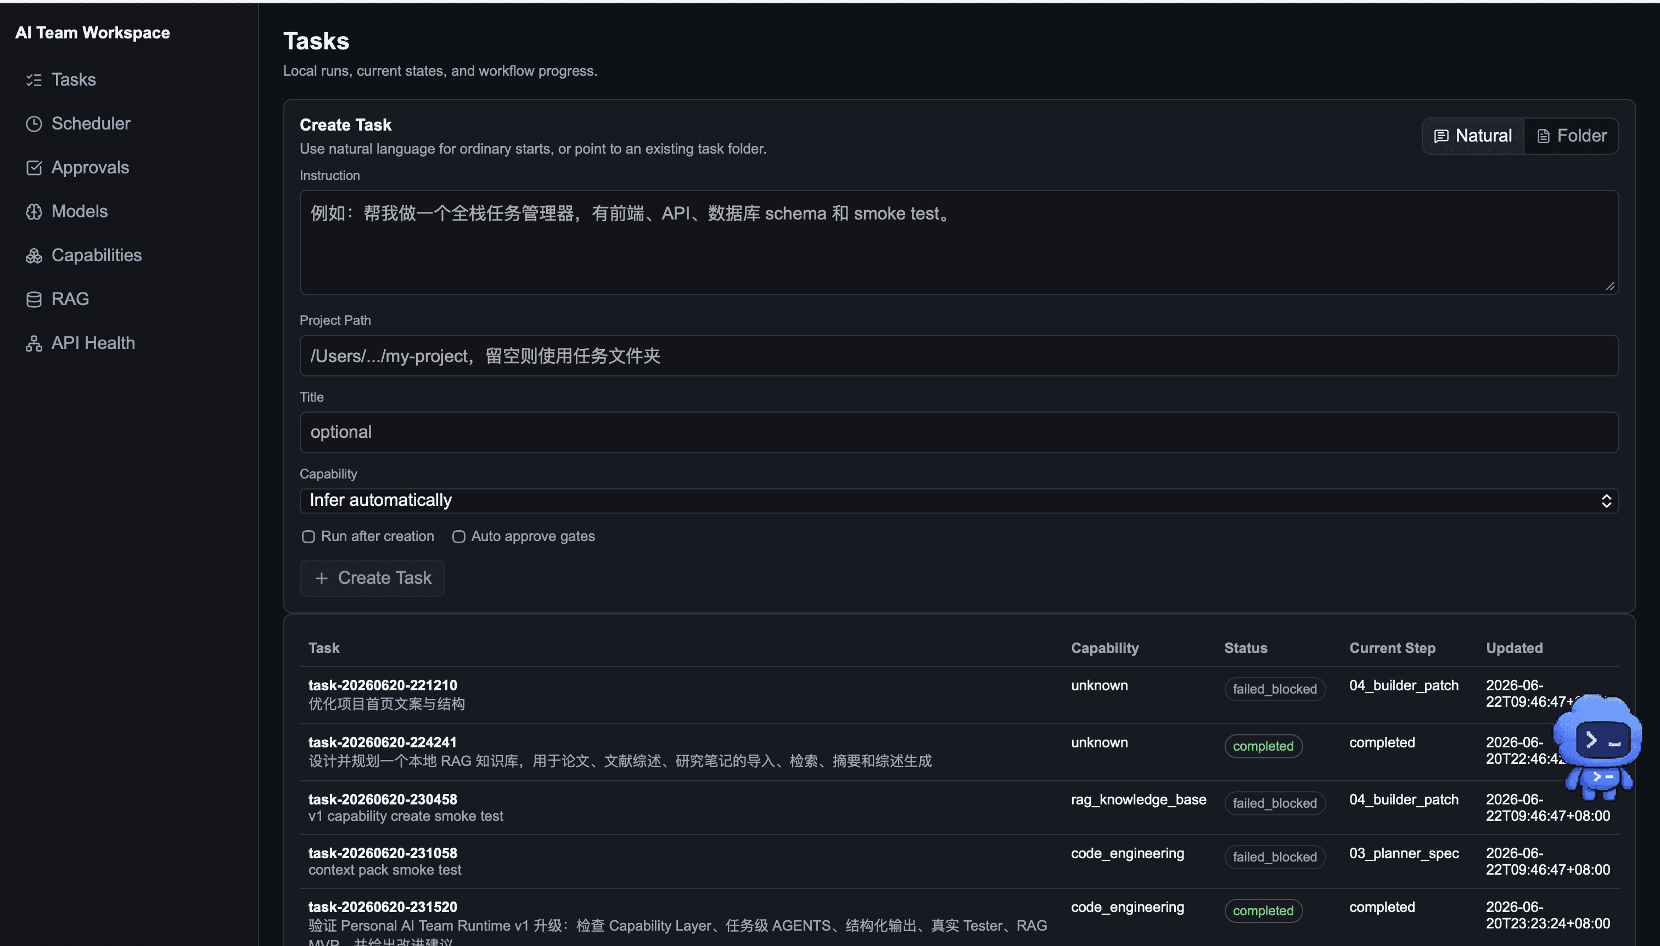Open API Health from sidebar
This screenshot has width=1660, height=946.
pyautogui.click(x=93, y=343)
